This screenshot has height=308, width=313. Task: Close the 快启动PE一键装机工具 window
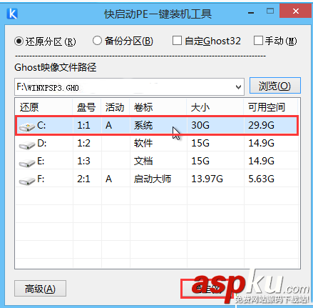(x=295, y=11)
